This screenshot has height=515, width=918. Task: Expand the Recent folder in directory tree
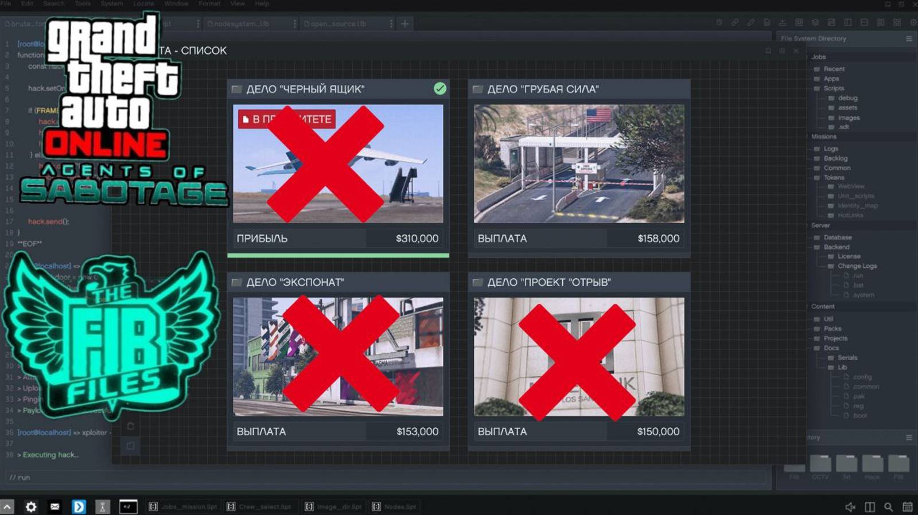817,69
